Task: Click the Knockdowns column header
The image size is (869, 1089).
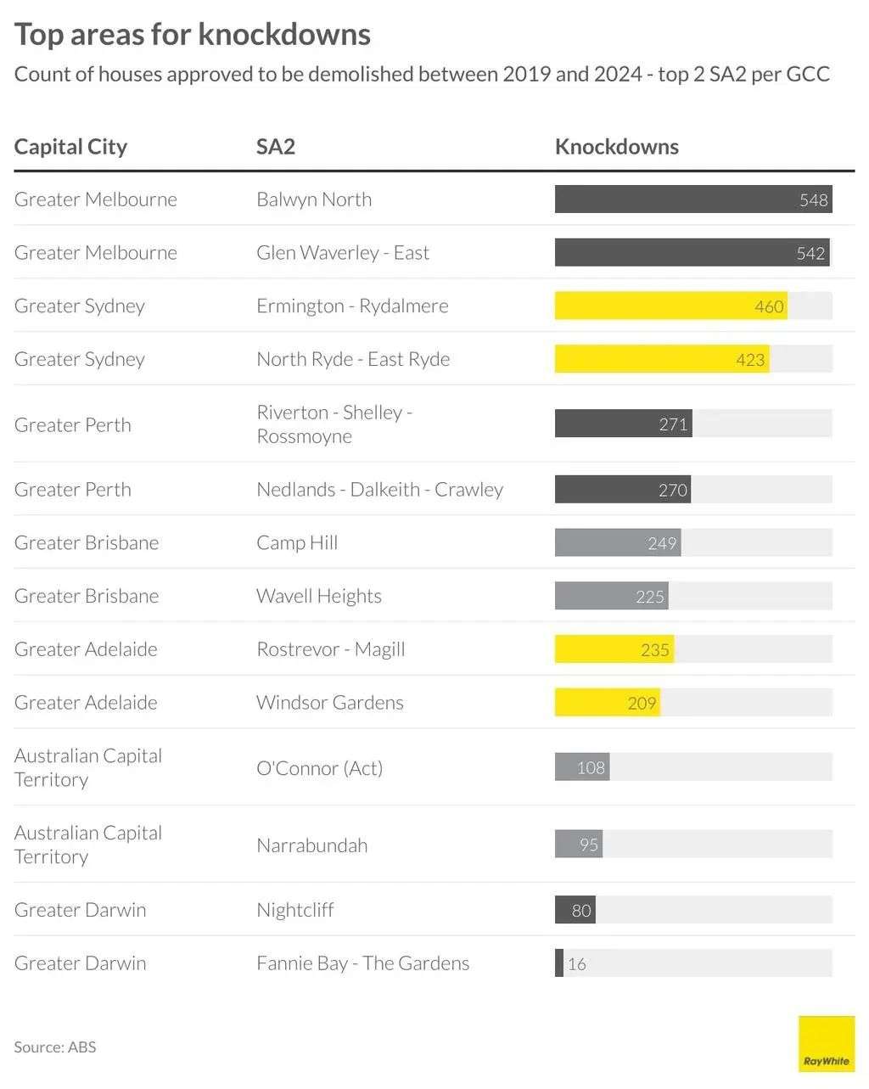Action: pyautogui.click(x=617, y=147)
